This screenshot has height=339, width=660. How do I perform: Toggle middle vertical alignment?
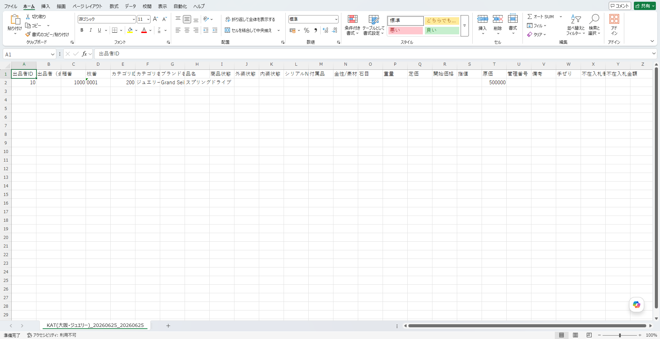click(187, 19)
